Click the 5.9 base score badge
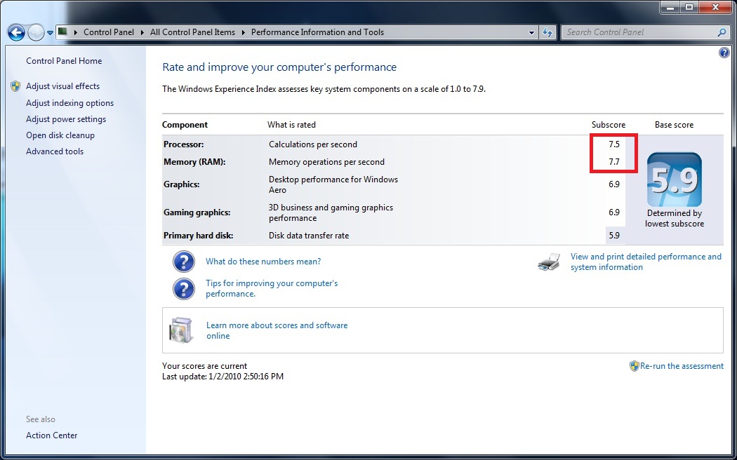Screen dimensions: 737x460 tap(675, 180)
